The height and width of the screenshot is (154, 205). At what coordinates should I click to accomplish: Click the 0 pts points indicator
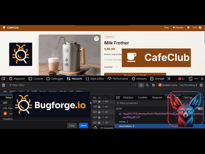[x=194, y=28]
